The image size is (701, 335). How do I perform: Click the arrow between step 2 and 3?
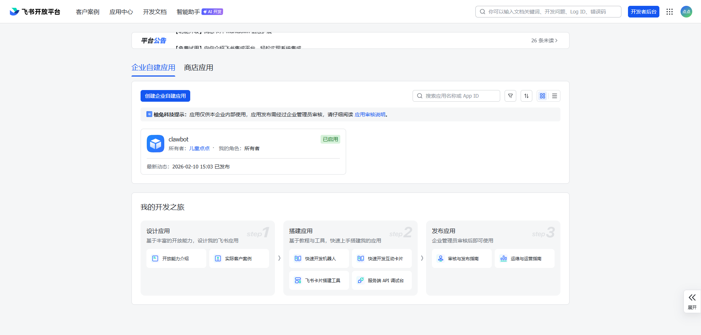422,258
